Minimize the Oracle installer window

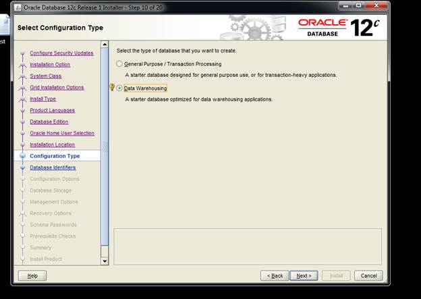coord(346,5)
